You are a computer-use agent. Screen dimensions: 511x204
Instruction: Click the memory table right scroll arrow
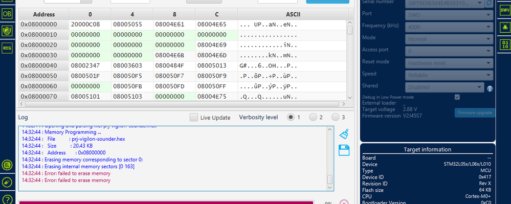tap(344, 104)
